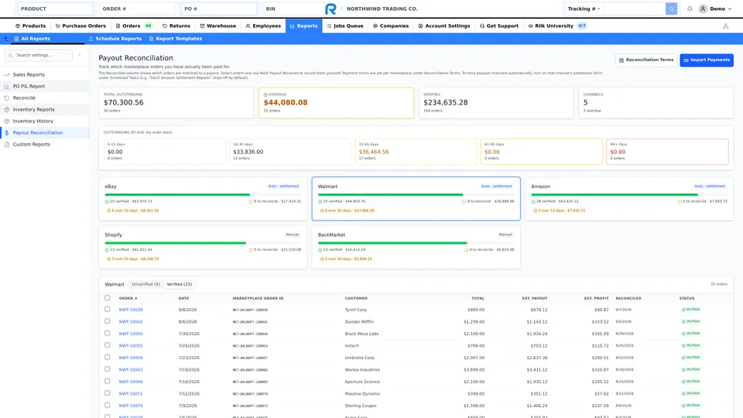Focus the ORDER # search field
The image size is (743, 418).
click(x=138, y=9)
